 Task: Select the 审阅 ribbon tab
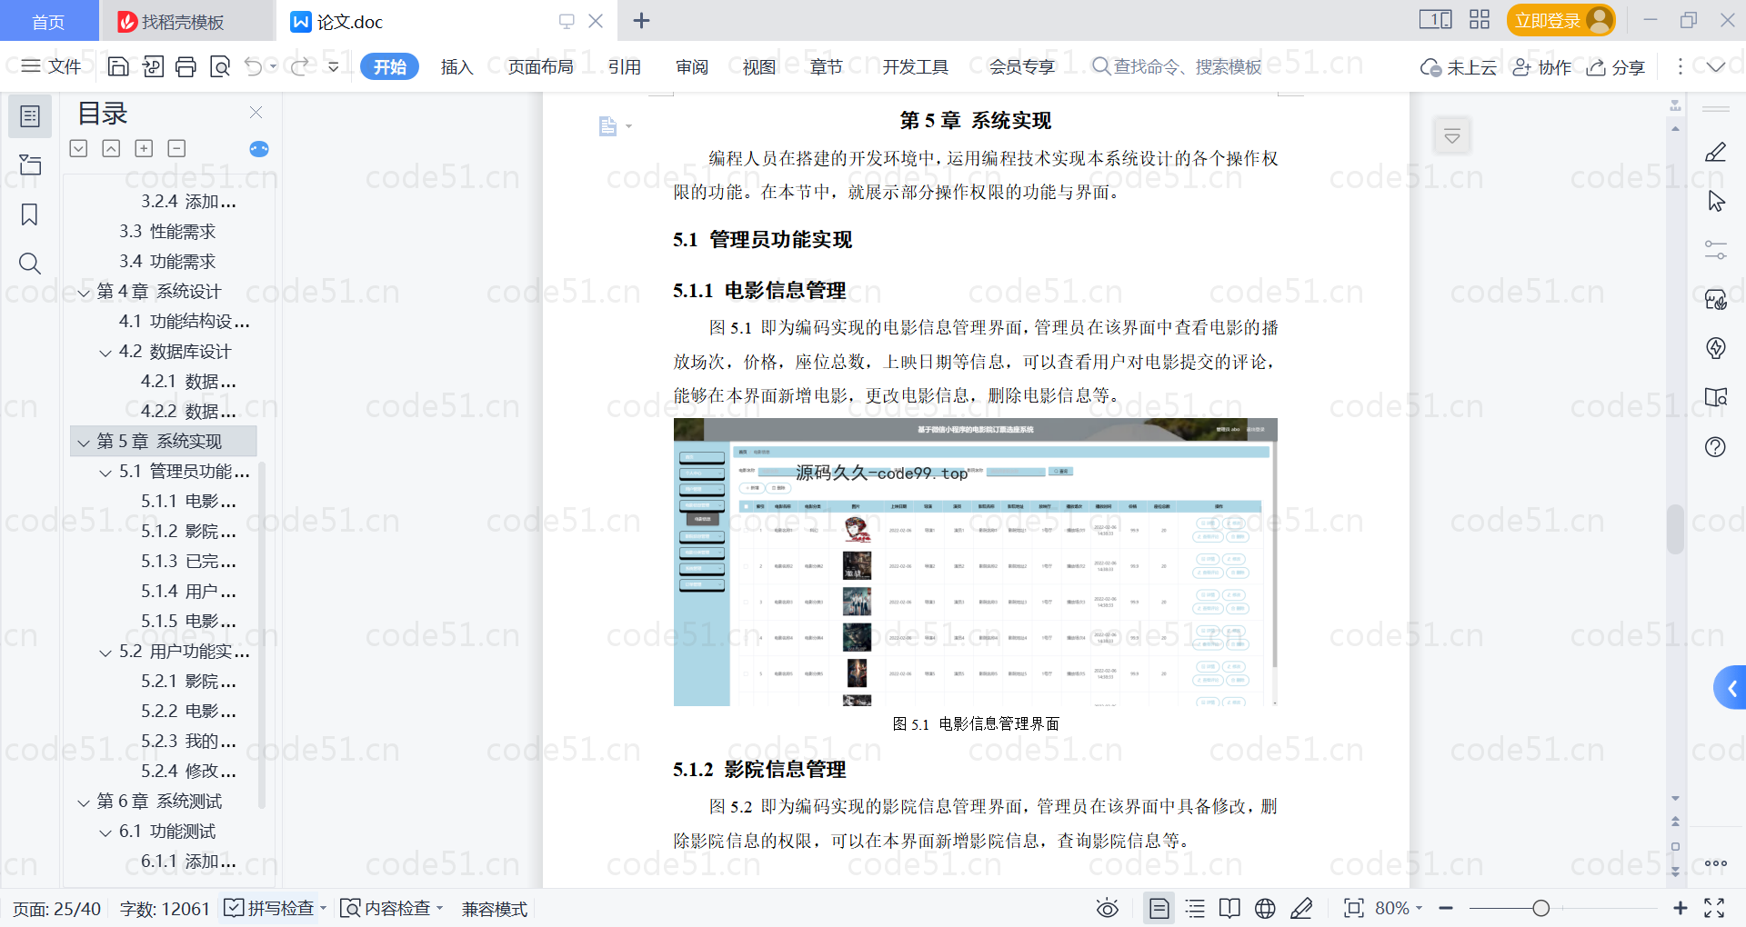tap(691, 66)
